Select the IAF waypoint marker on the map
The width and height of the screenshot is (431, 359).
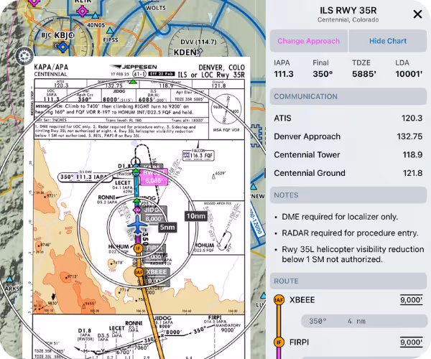(x=139, y=272)
